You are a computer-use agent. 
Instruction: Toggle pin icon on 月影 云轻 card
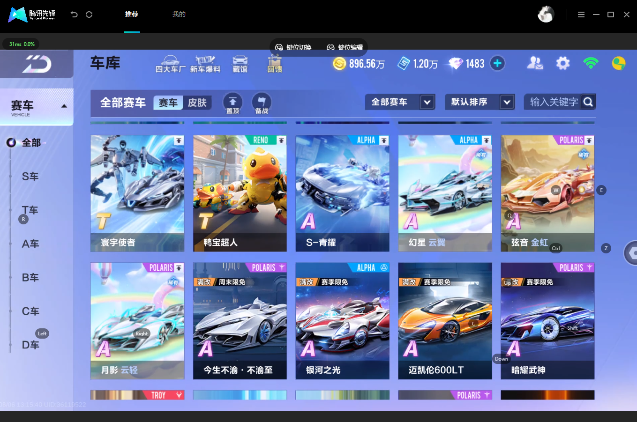pos(179,268)
